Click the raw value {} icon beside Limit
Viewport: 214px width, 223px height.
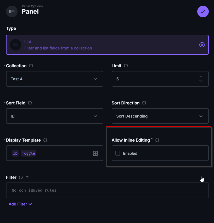(126, 66)
